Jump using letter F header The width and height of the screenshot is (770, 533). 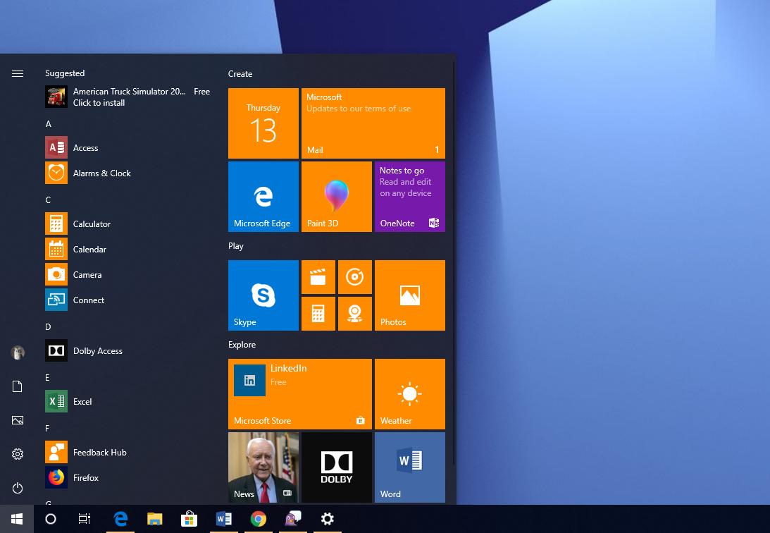click(47, 429)
